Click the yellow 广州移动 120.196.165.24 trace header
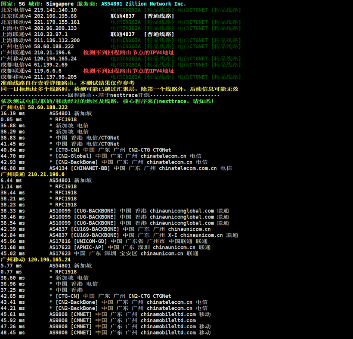353x339 pixels. pyautogui.click(x=35, y=259)
